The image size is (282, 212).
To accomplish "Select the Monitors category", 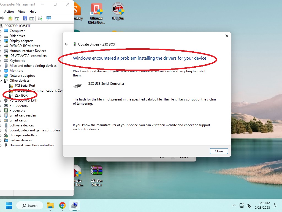I will tap(16, 71).
